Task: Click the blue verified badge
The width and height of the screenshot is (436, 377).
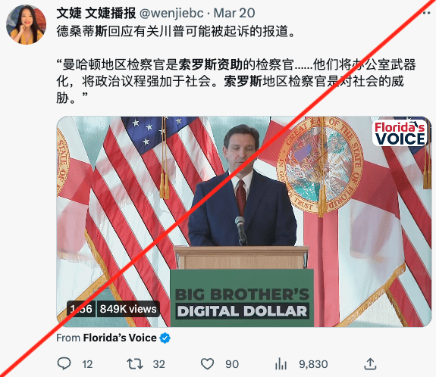Action: pos(165,338)
